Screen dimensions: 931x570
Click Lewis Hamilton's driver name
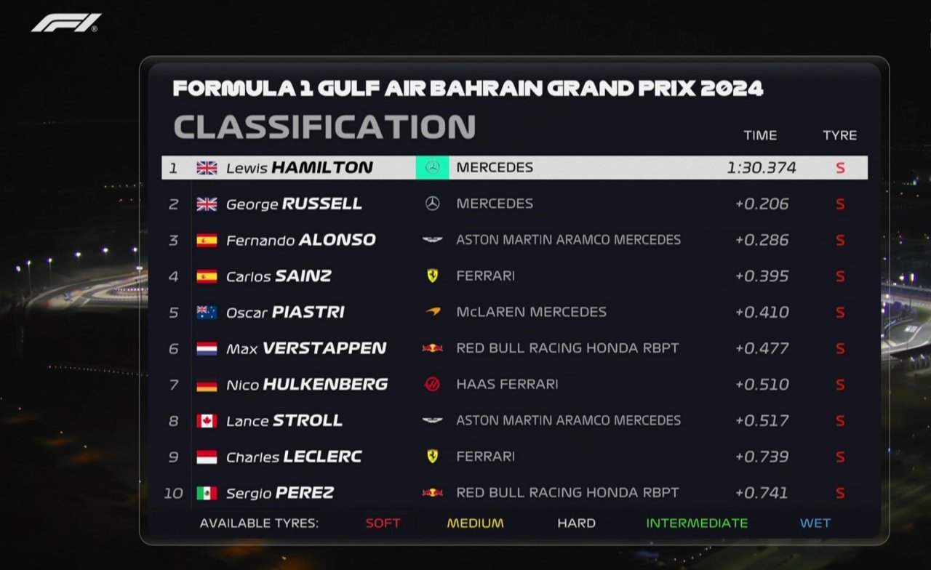(299, 168)
